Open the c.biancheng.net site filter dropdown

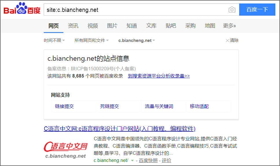coord(137,40)
